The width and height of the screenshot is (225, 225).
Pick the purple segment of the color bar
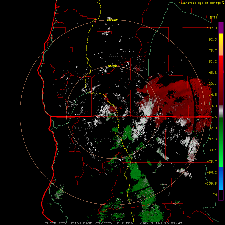221,28
